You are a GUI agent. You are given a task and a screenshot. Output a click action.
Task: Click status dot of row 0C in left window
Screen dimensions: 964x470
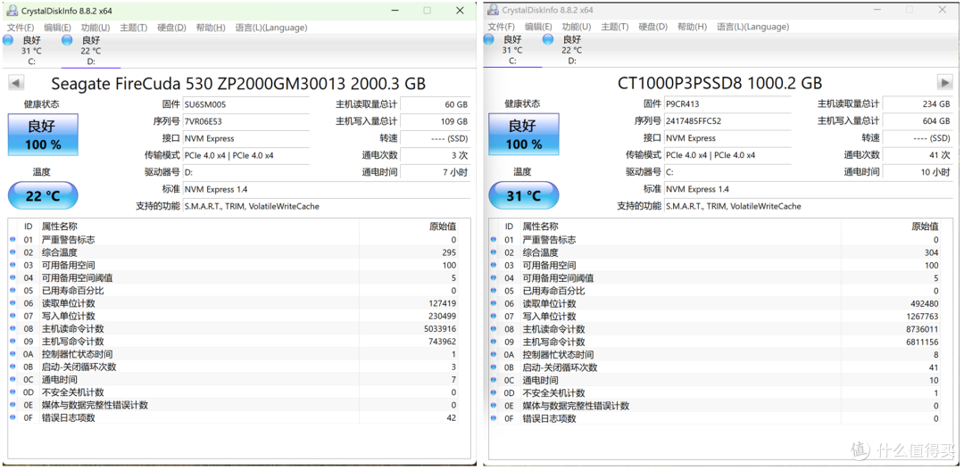(x=12, y=380)
